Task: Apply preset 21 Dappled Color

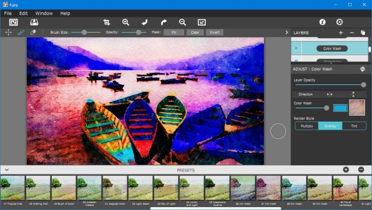Action: coord(115,188)
